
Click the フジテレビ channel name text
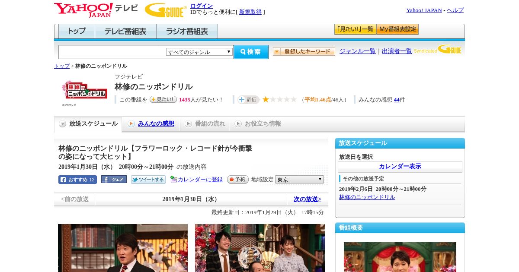[x=128, y=77]
